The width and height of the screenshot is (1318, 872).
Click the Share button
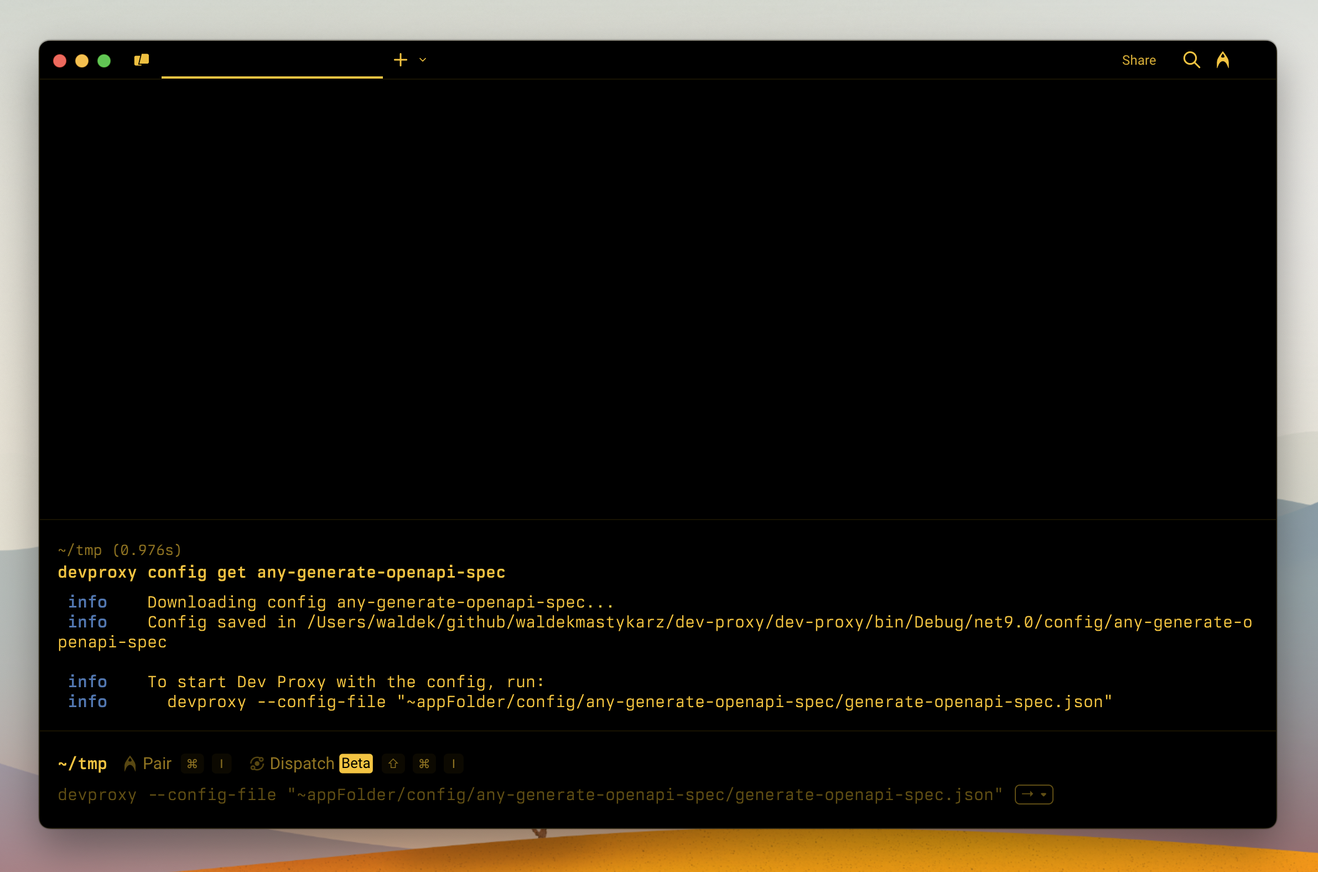coord(1138,60)
